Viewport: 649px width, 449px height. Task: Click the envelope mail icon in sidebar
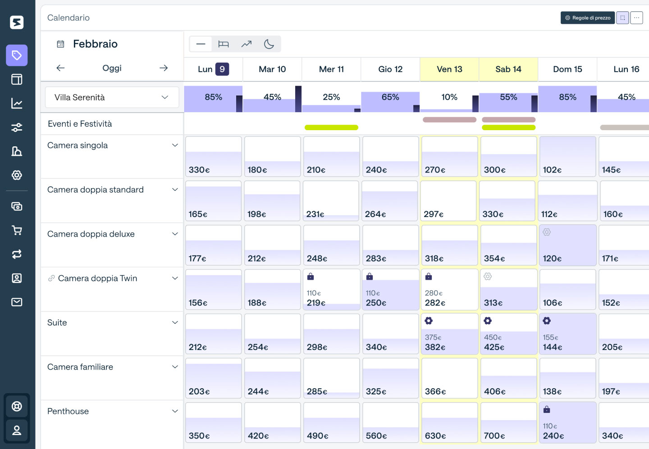tap(17, 302)
